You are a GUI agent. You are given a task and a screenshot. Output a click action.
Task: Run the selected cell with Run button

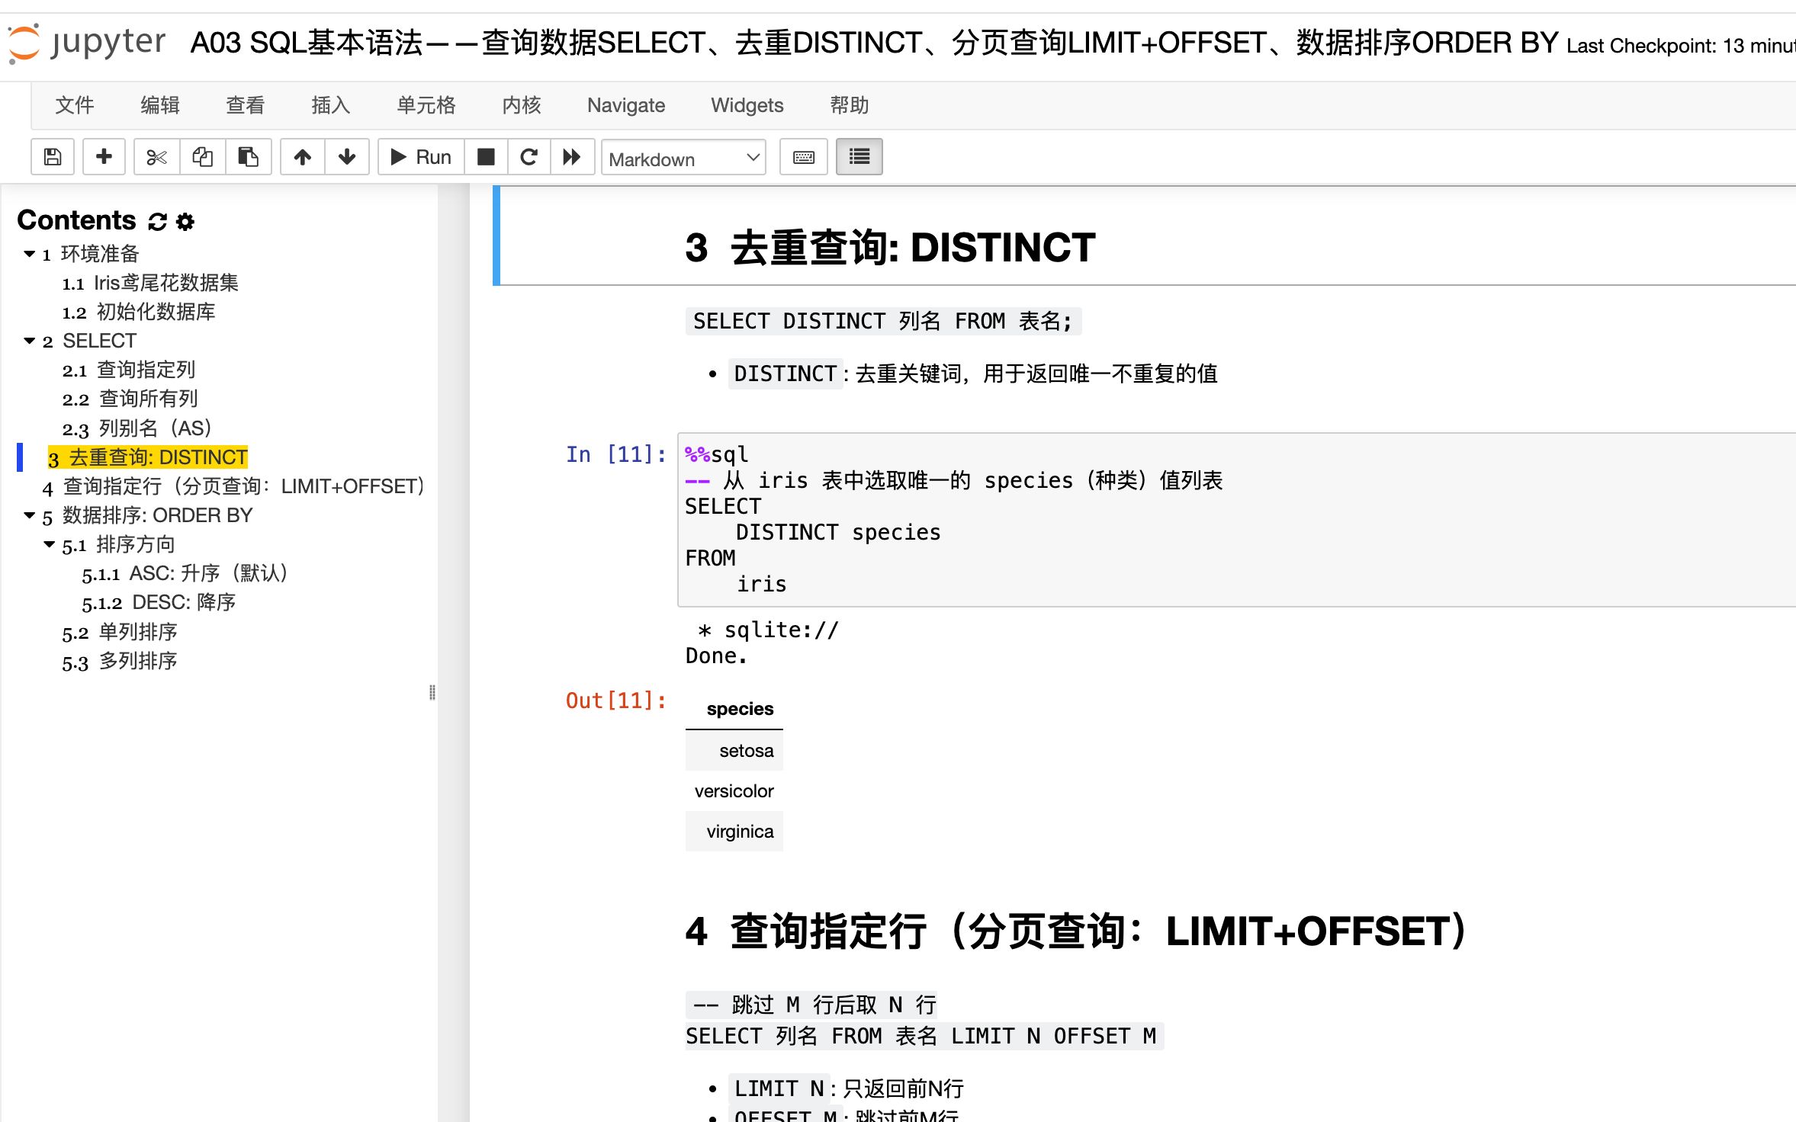point(419,156)
